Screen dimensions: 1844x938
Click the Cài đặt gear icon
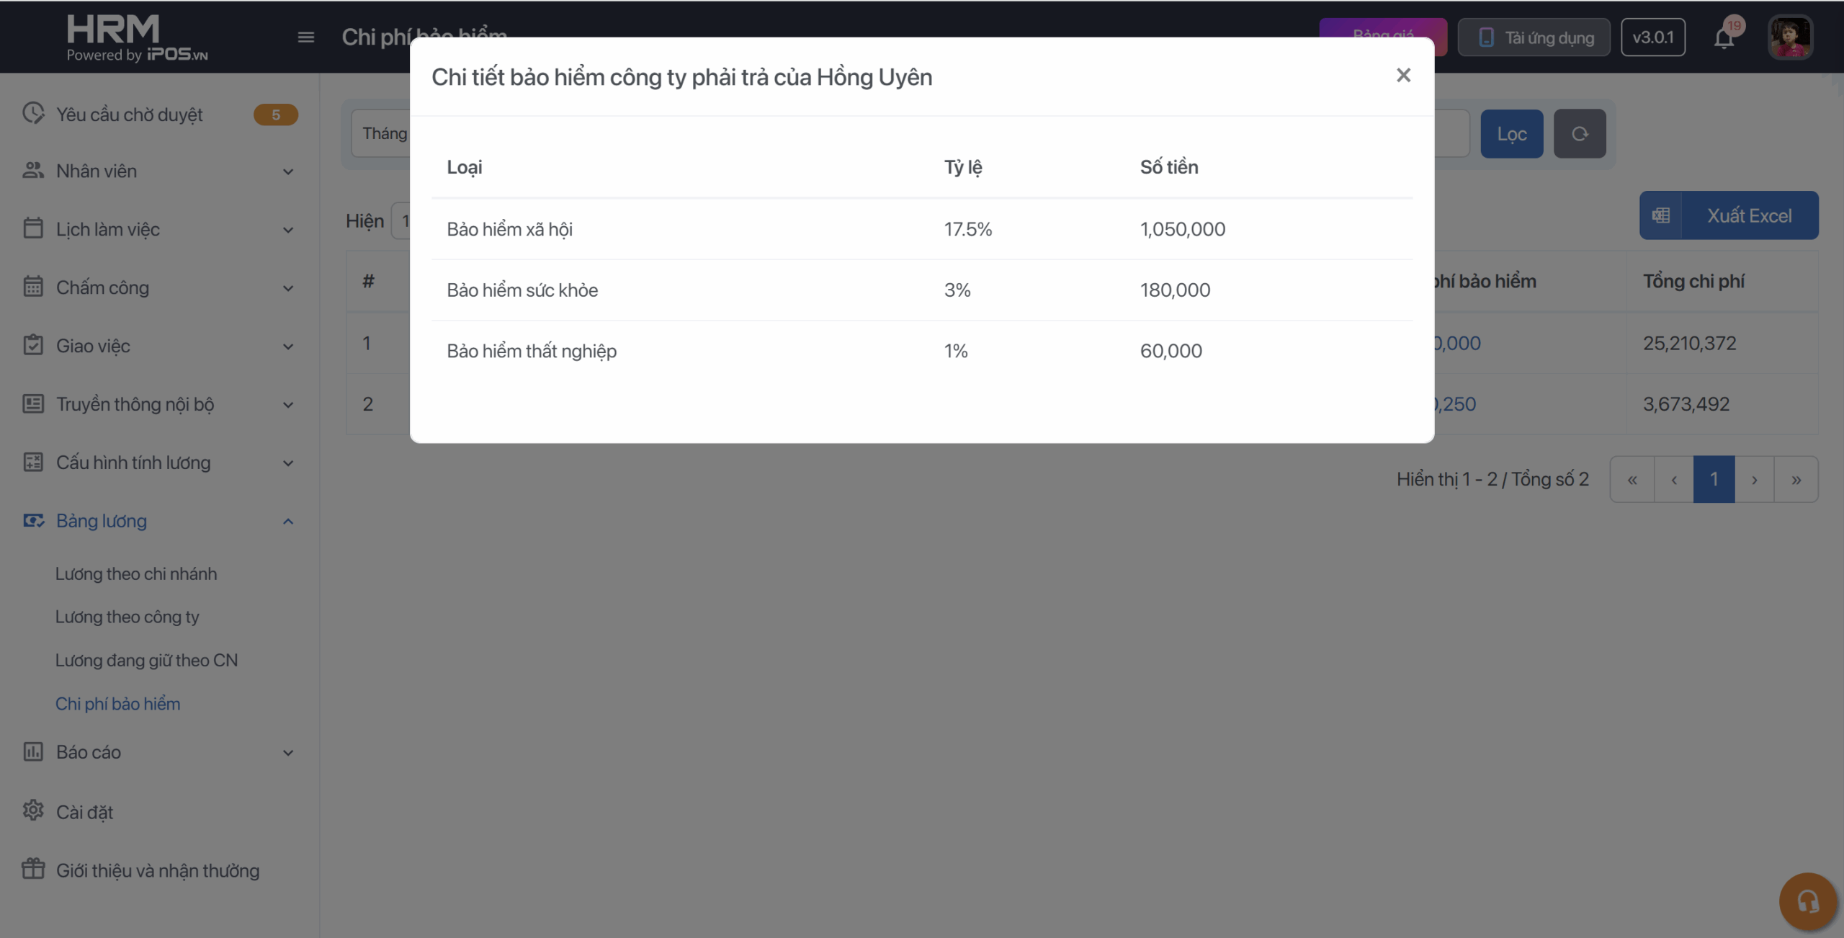pos(33,811)
